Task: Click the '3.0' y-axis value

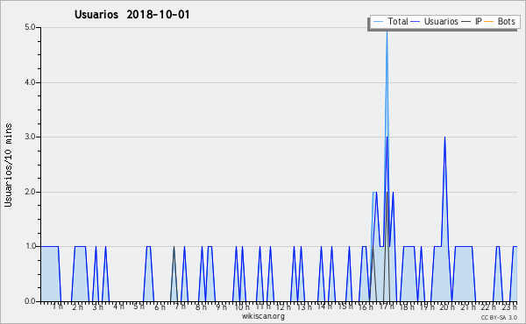Action: pyautogui.click(x=30, y=137)
